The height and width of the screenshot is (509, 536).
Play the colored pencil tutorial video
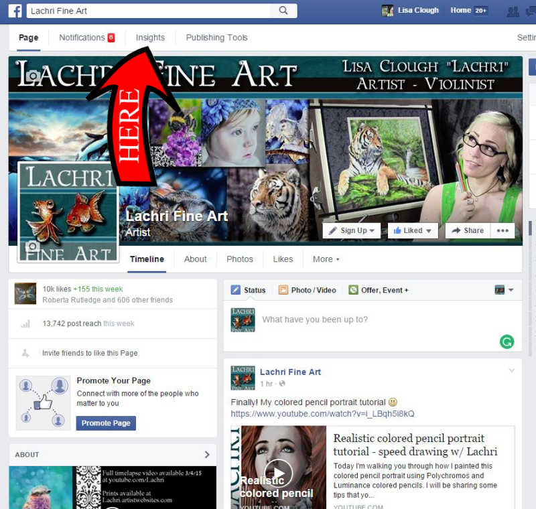[279, 474]
